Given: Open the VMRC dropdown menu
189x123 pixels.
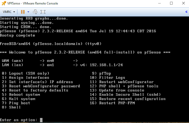Looking at the screenshot, I should pos(9,12).
